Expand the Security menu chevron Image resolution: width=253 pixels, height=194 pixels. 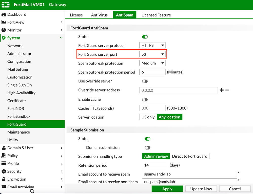coord(61,171)
